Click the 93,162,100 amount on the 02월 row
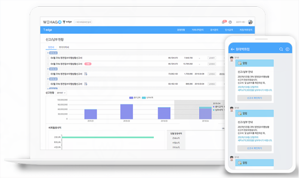Screen dimensions: 299x178 173,84
